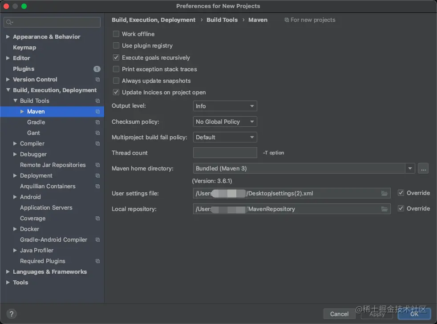Click the folder icon in Local repository field
The width and height of the screenshot is (437, 324).
click(384, 209)
